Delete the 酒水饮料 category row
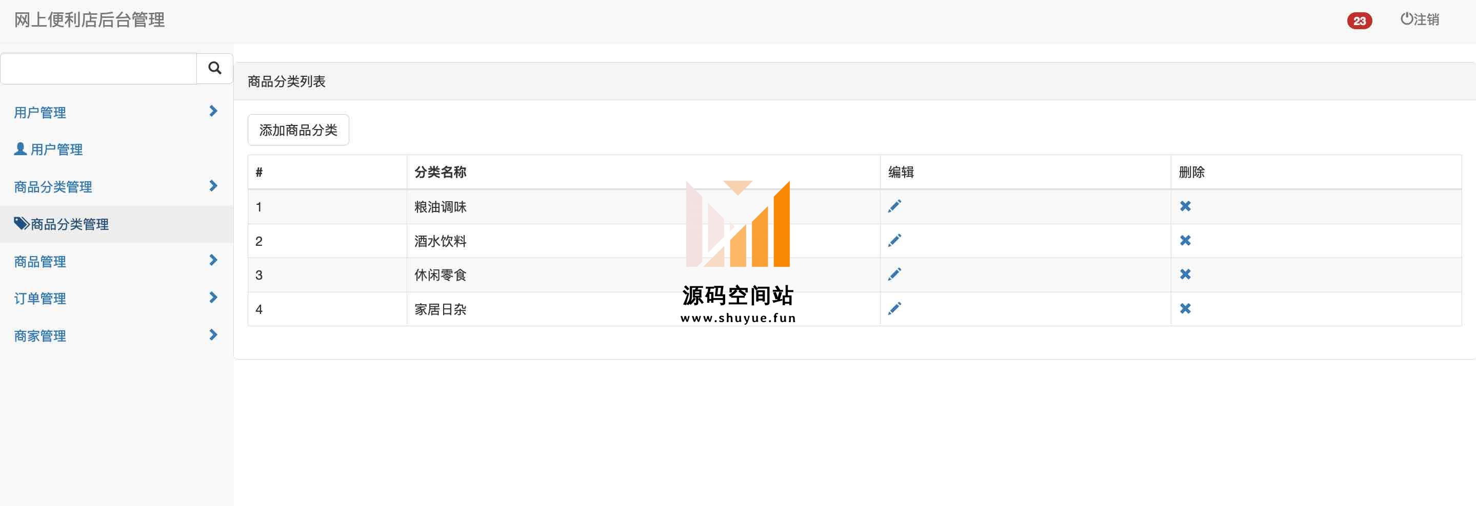Screen dimensions: 1476x506 point(1186,240)
